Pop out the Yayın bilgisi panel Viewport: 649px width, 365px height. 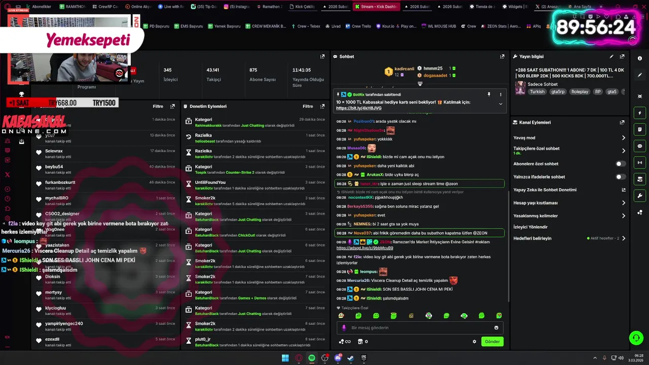pyautogui.click(x=622, y=57)
